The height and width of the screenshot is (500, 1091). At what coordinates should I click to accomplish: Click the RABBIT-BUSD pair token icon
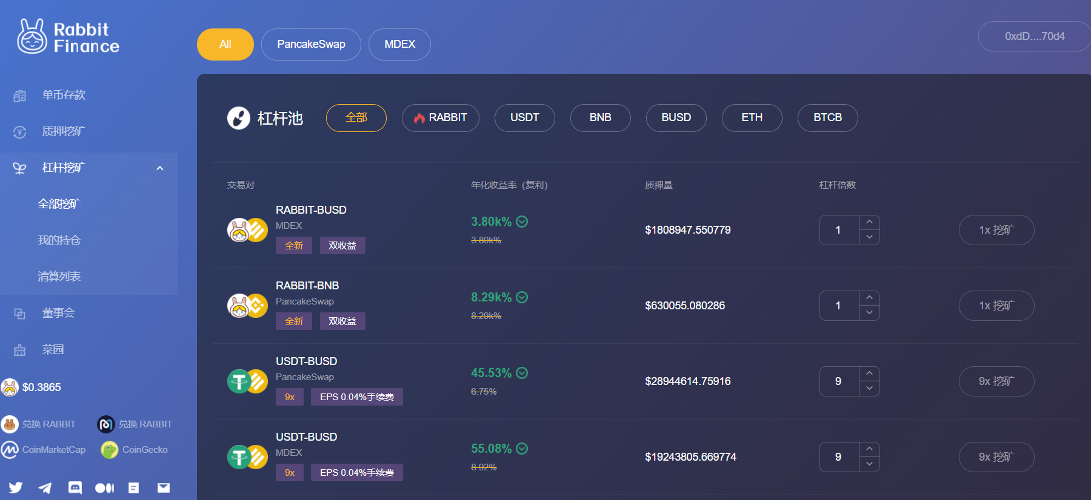tap(247, 230)
